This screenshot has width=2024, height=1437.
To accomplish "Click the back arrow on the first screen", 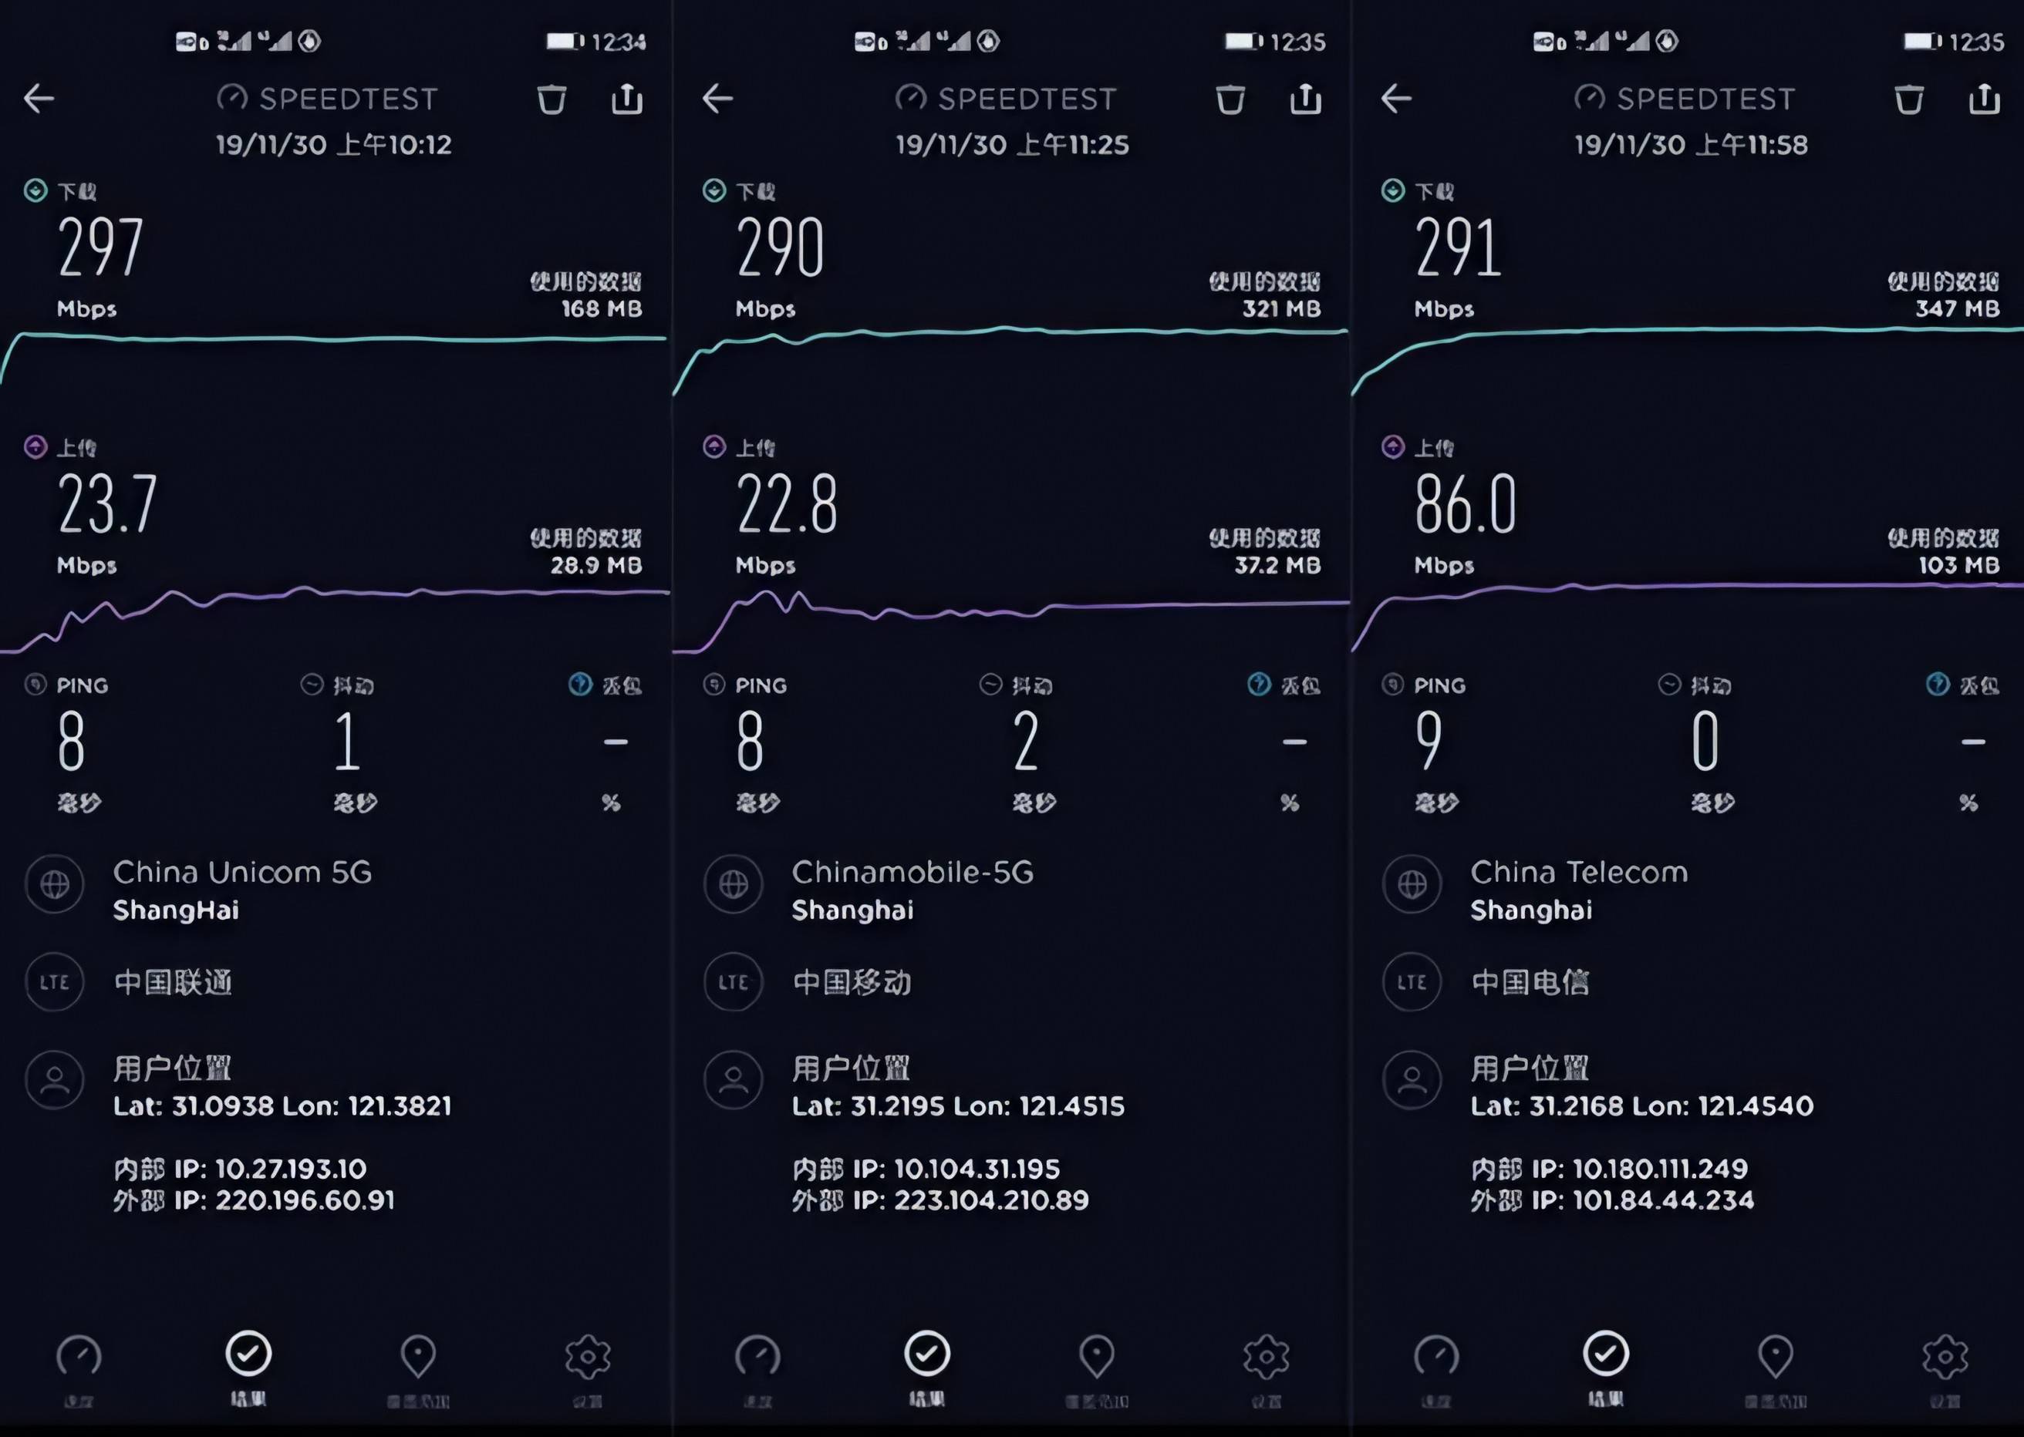I will pyautogui.click(x=40, y=96).
